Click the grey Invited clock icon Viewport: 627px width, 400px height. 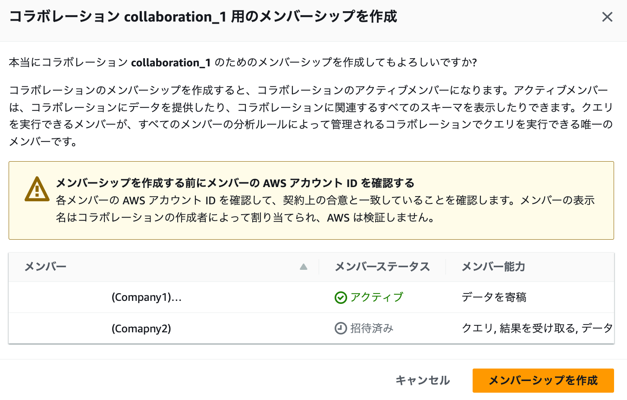click(341, 328)
